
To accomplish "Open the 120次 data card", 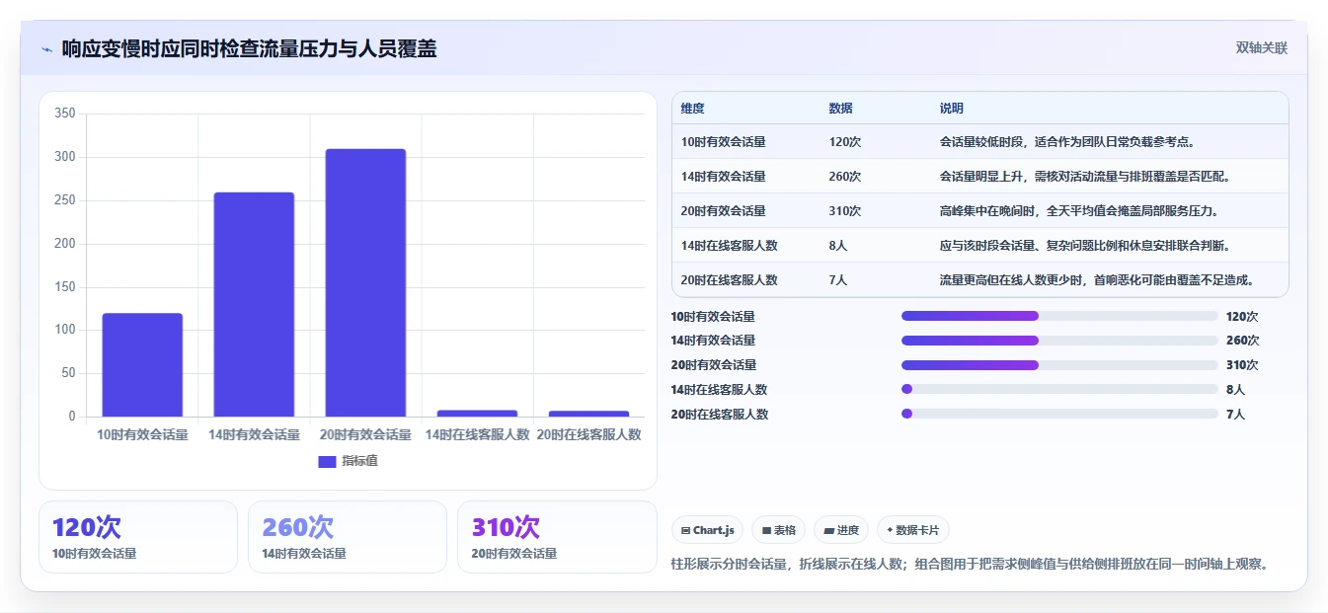I will tap(138, 537).
